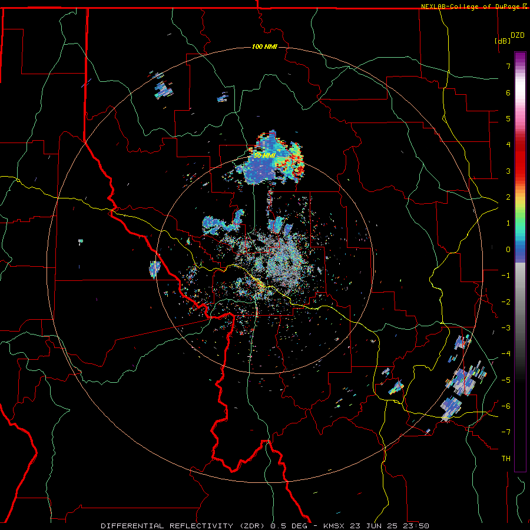Click the 50 NMI range ring label
The width and height of the screenshot is (530, 530).
point(264,155)
